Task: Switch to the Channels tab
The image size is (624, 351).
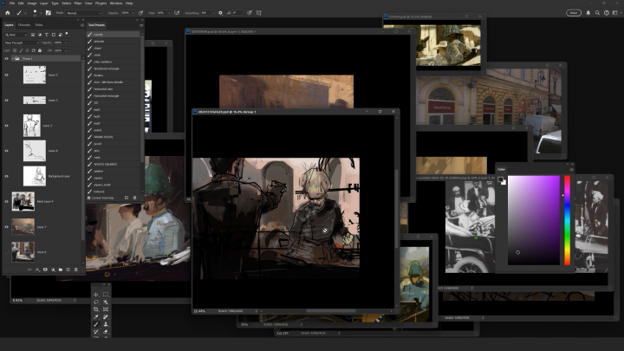Action: [24, 25]
